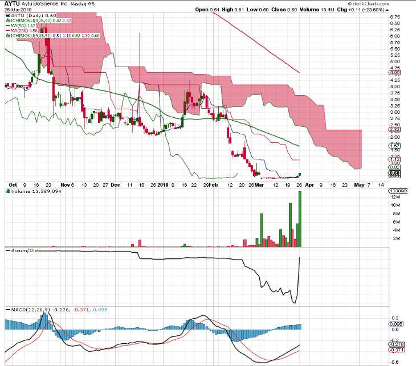Click the 2.32 cloud price tag

pos(394,130)
